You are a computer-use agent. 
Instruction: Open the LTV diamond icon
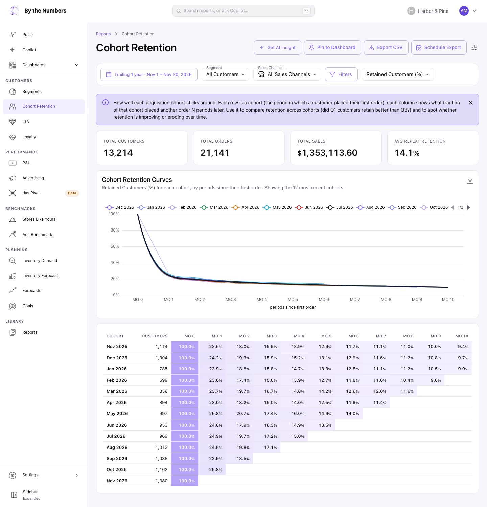click(x=13, y=122)
